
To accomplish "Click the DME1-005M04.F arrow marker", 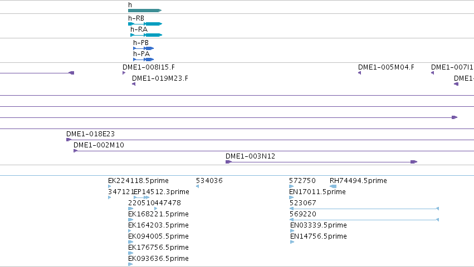I will tap(359, 73).
